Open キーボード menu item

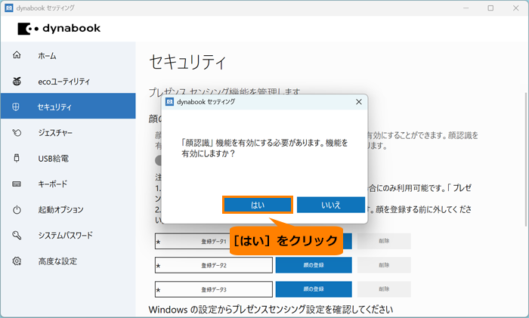pos(68,184)
